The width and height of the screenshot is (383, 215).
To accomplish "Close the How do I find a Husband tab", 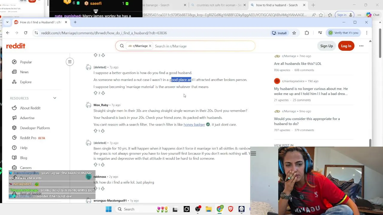I will point(66,22).
